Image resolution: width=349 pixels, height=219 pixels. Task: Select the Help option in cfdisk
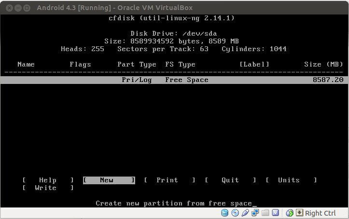tap(48, 180)
